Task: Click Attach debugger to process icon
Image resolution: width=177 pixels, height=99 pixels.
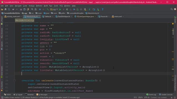Action: (77, 9)
